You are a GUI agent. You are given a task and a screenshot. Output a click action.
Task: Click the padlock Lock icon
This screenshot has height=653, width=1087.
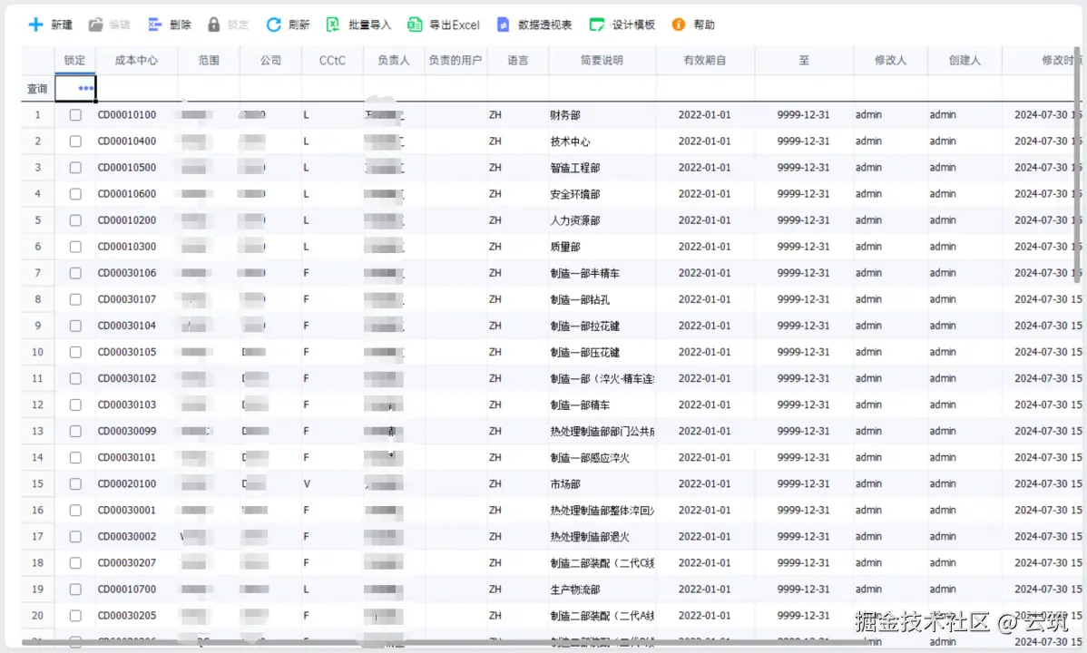(x=213, y=25)
